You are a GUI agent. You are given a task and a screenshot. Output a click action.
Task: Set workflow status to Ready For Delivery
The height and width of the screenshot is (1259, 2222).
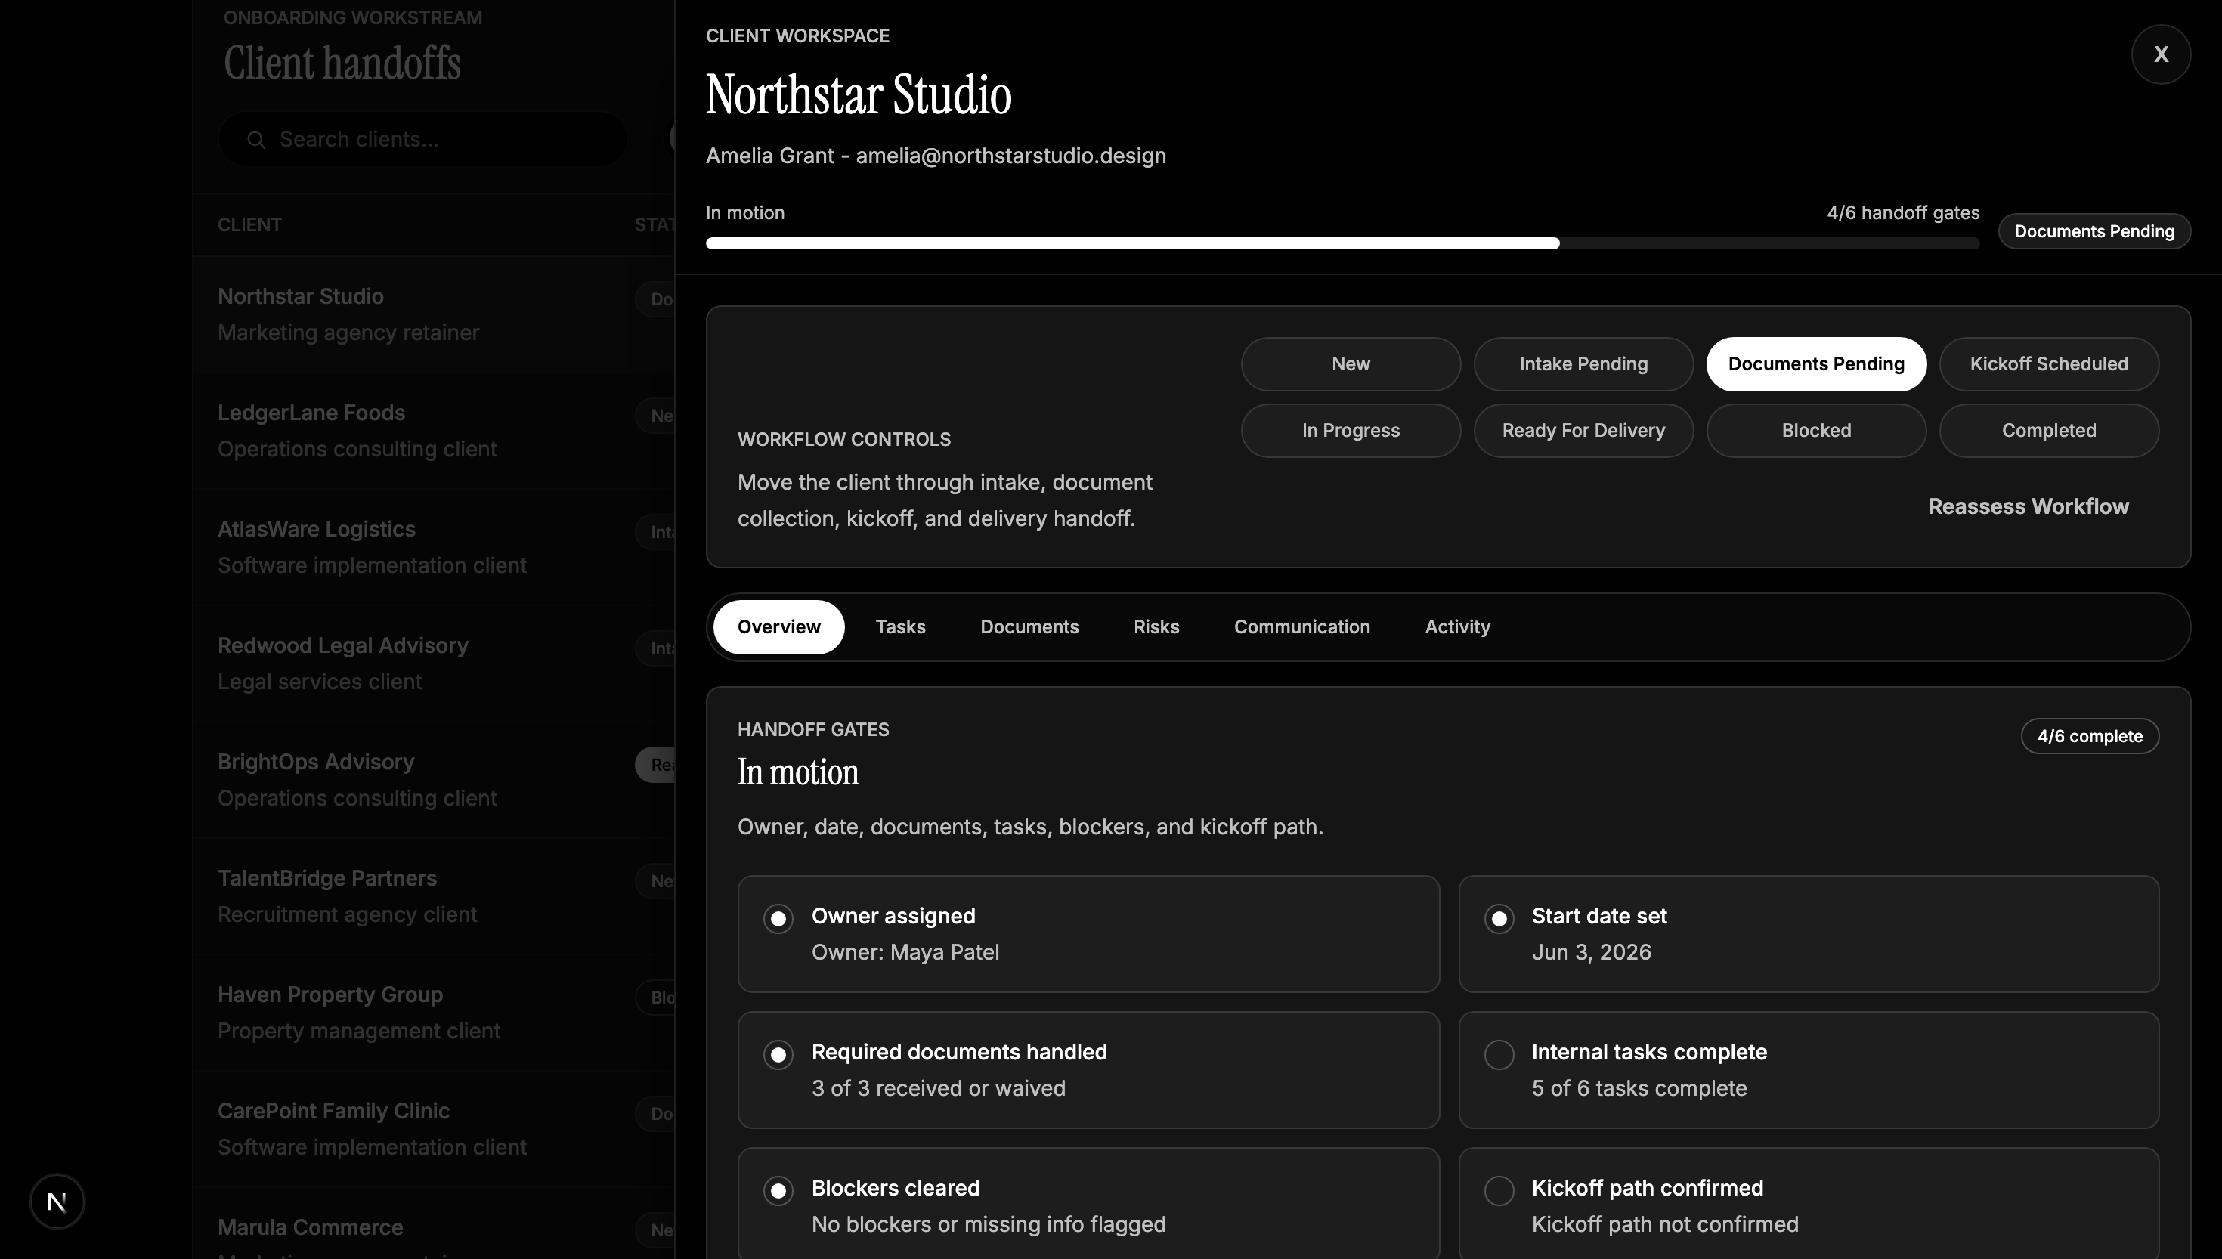[1583, 431]
